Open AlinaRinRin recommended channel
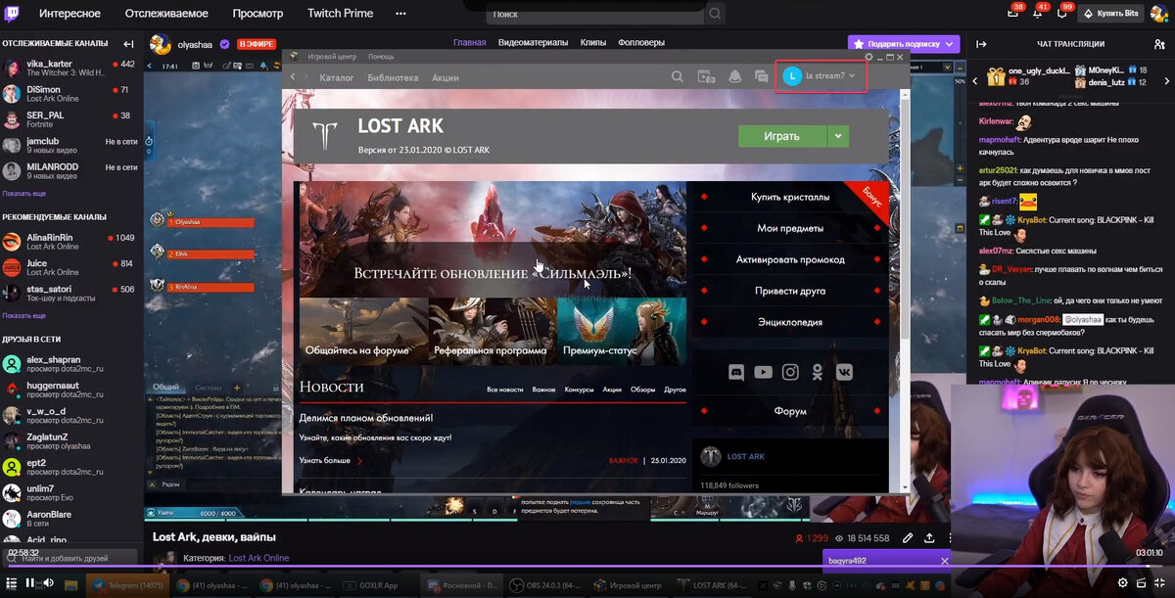Image resolution: width=1175 pixels, height=598 pixels. (71, 242)
